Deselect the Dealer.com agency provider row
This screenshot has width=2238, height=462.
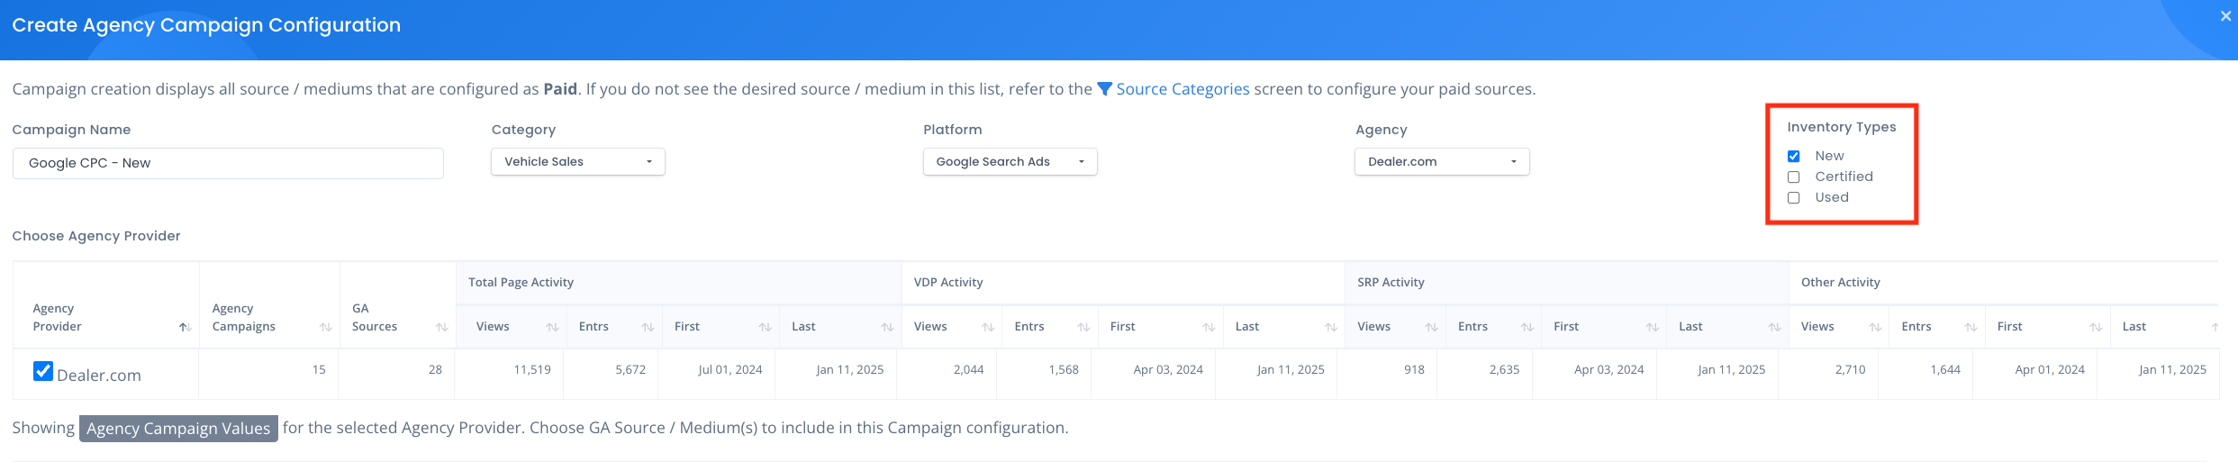coord(42,371)
